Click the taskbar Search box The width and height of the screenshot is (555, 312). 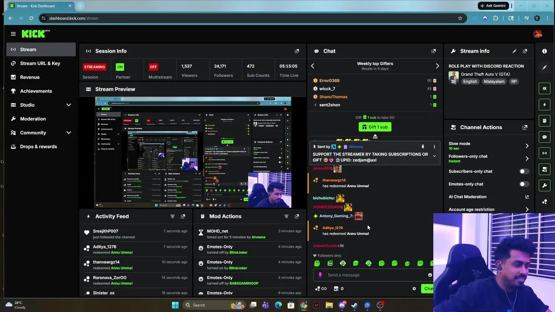214,305
